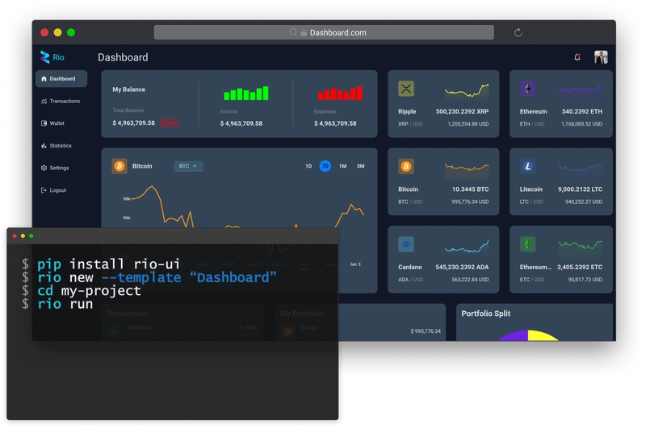Click the Bitcoin icon in chart header
Image resolution: width=646 pixels, height=428 pixels.
tap(120, 166)
